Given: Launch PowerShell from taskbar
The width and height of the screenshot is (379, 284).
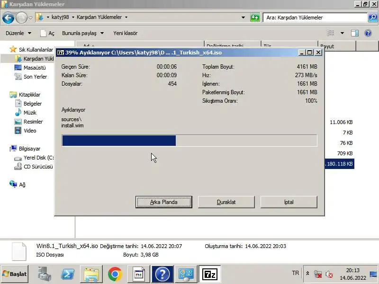Looking at the screenshot, I should coord(68,274).
